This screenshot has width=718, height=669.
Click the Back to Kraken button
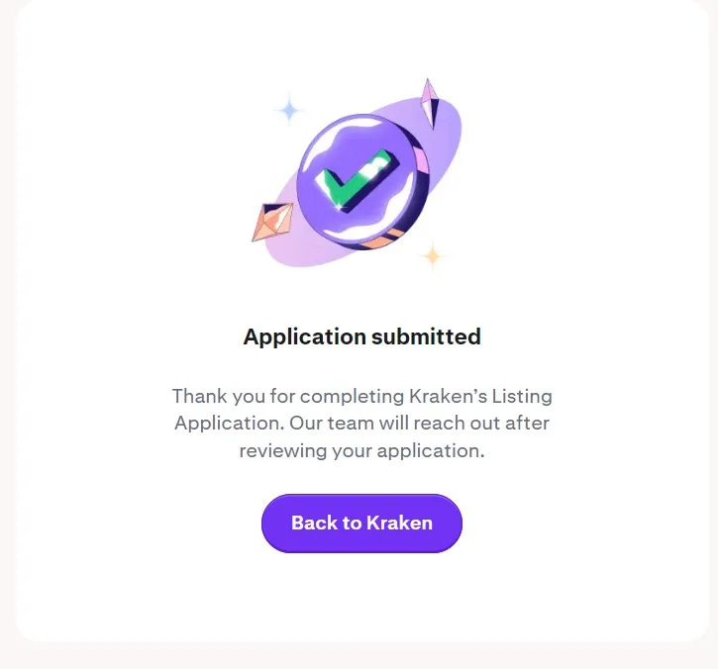pyautogui.click(x=361, y=524)
